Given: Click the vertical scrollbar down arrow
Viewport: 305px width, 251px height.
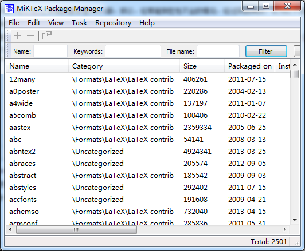Looking at the screenshot, I should tap(295, 220).
